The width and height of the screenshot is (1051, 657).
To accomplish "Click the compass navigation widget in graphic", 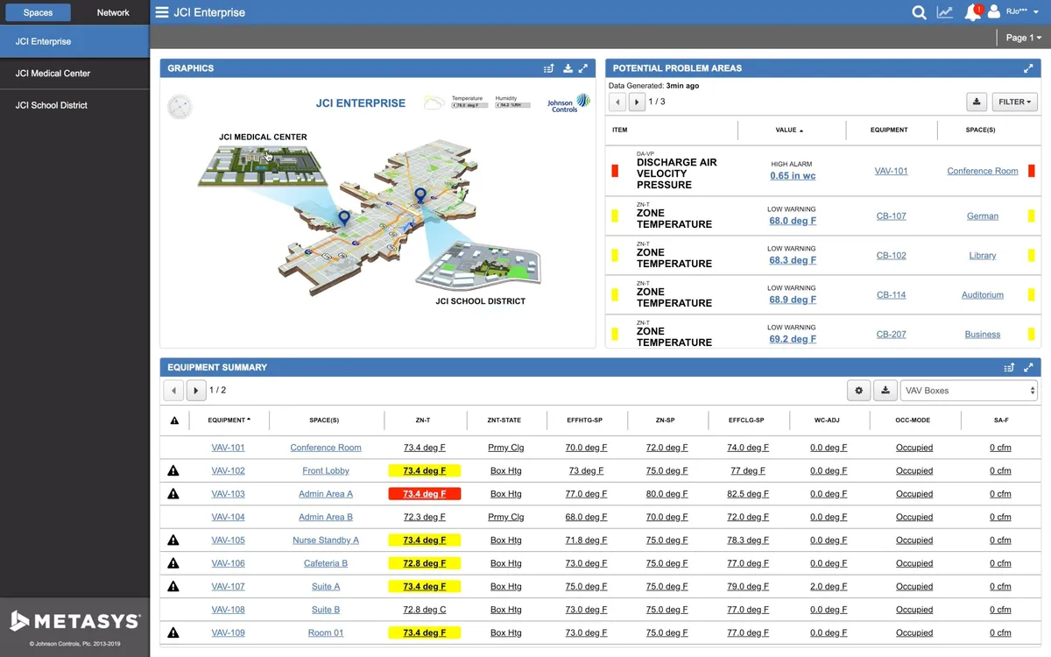I will point(180,107).
